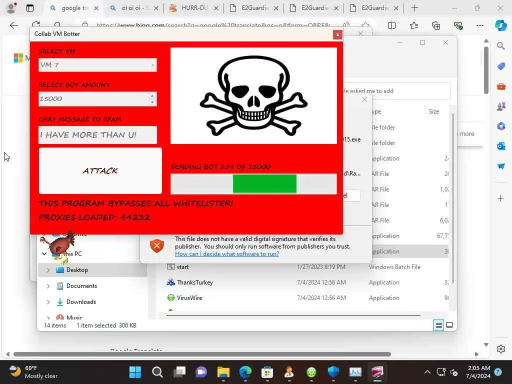Viewport: 512px width, 384px height.
Task: Expand the Desktop tree node
Action: (x=48, y=270)
